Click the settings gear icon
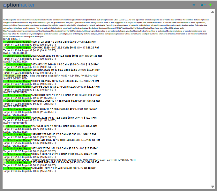This screenshot has height=191, width=217. coord(201,5)
